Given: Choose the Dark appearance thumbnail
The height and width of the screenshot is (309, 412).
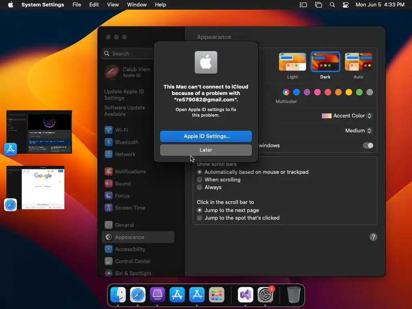Looking at the screenshot, I should 325,62.
